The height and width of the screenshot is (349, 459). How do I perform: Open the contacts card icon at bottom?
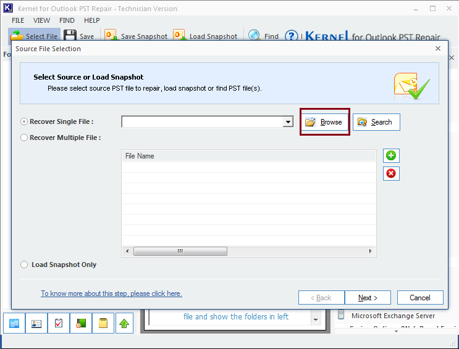[x=36, y=323]
